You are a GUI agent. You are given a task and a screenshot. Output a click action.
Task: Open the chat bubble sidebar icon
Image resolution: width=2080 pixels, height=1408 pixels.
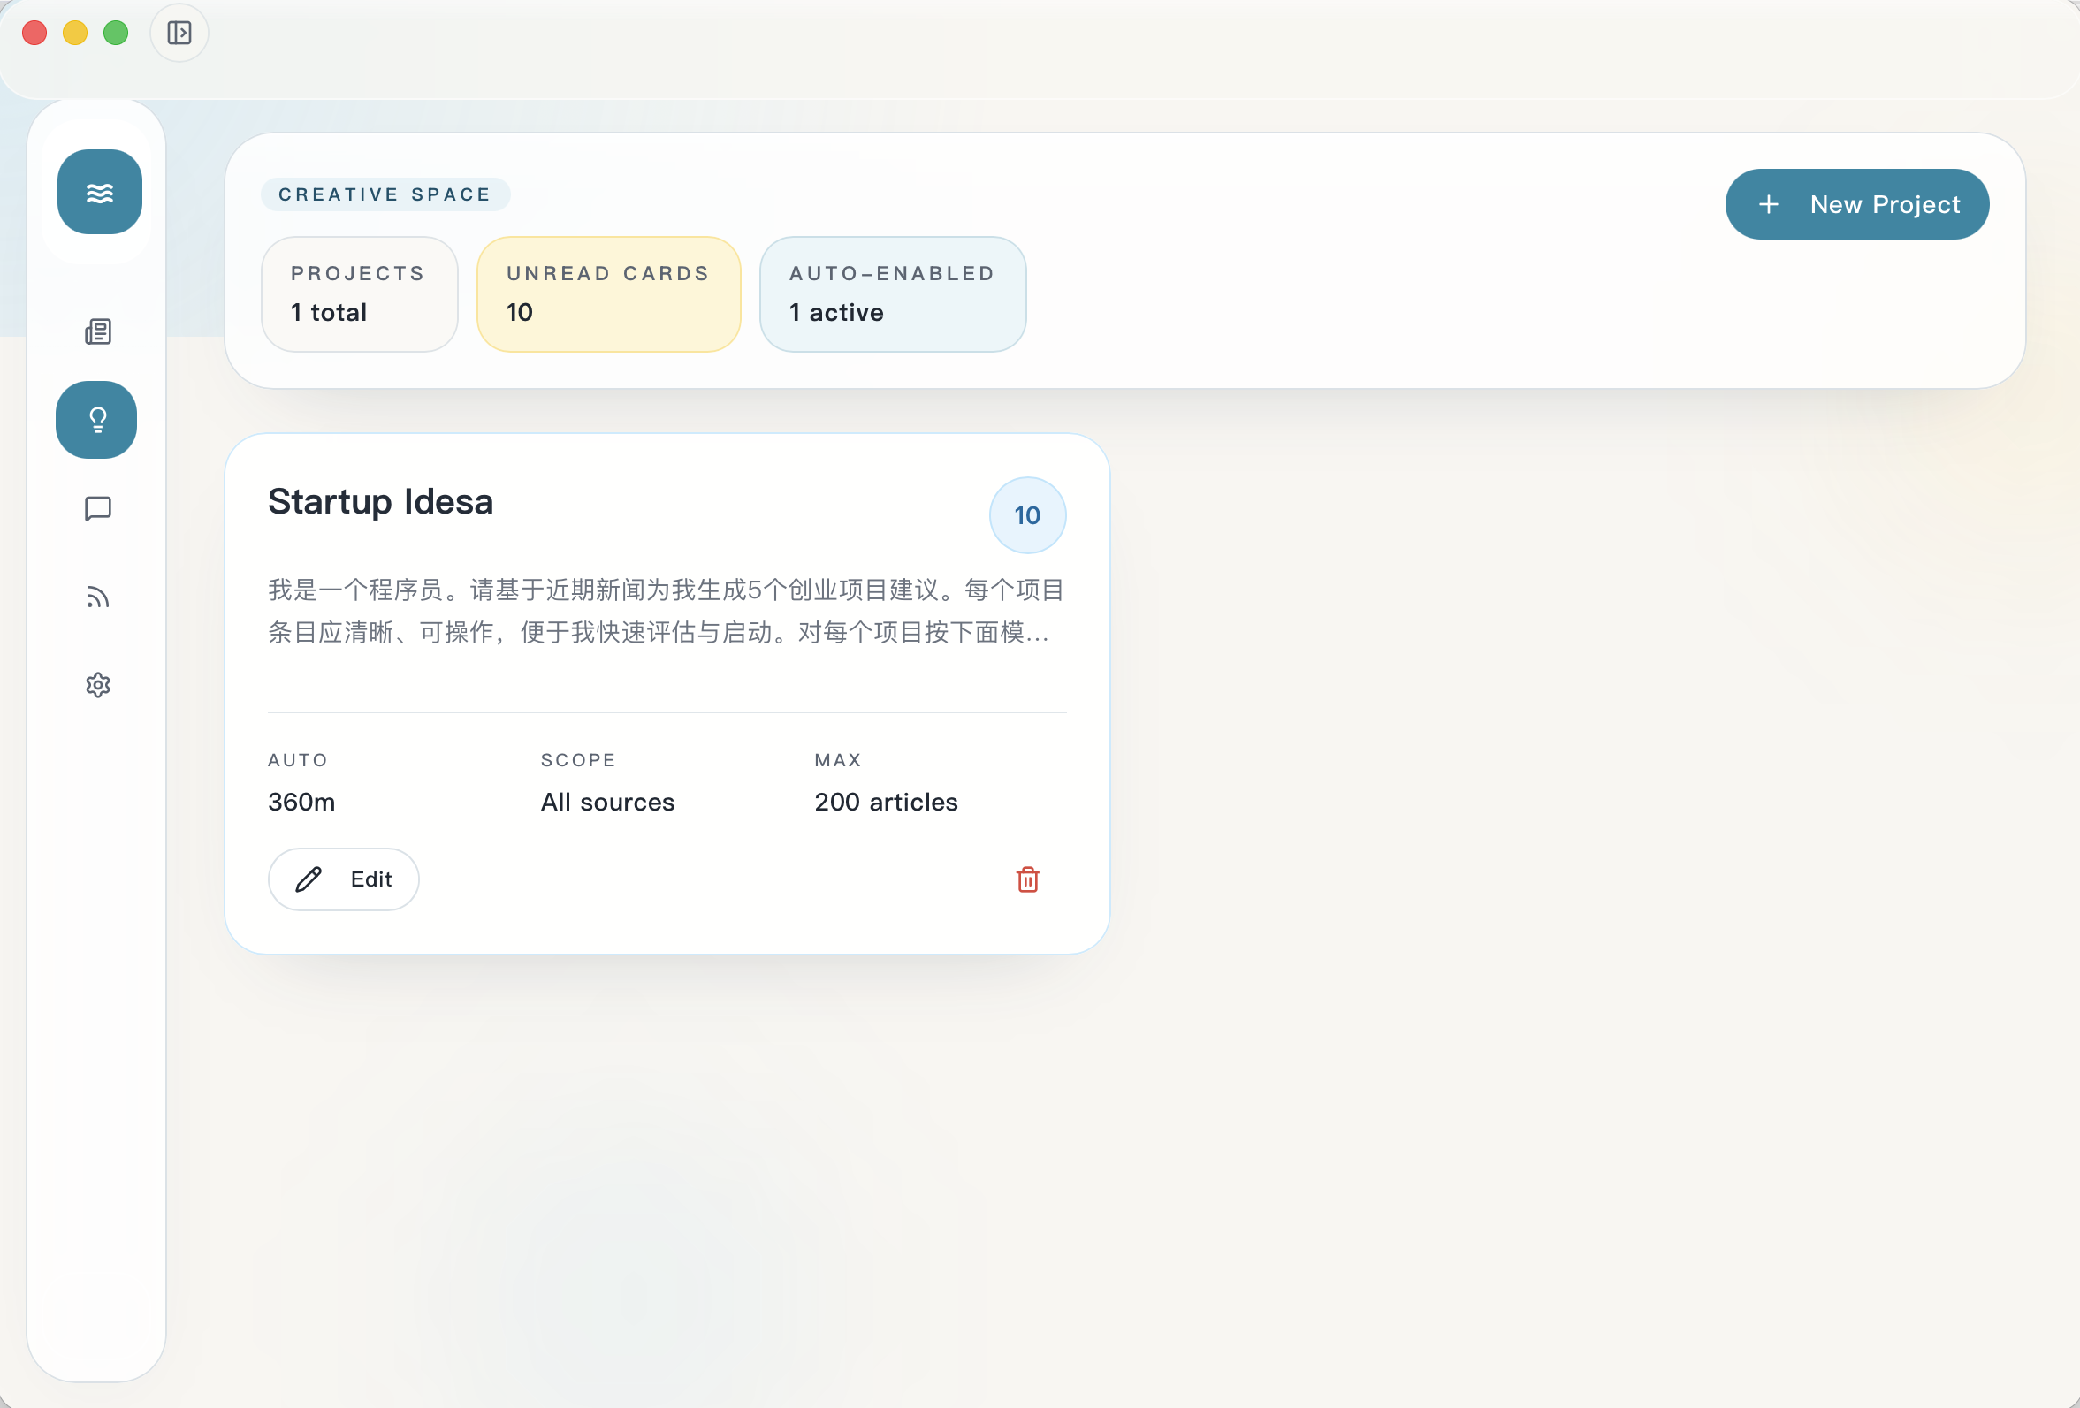pos(97,508)
